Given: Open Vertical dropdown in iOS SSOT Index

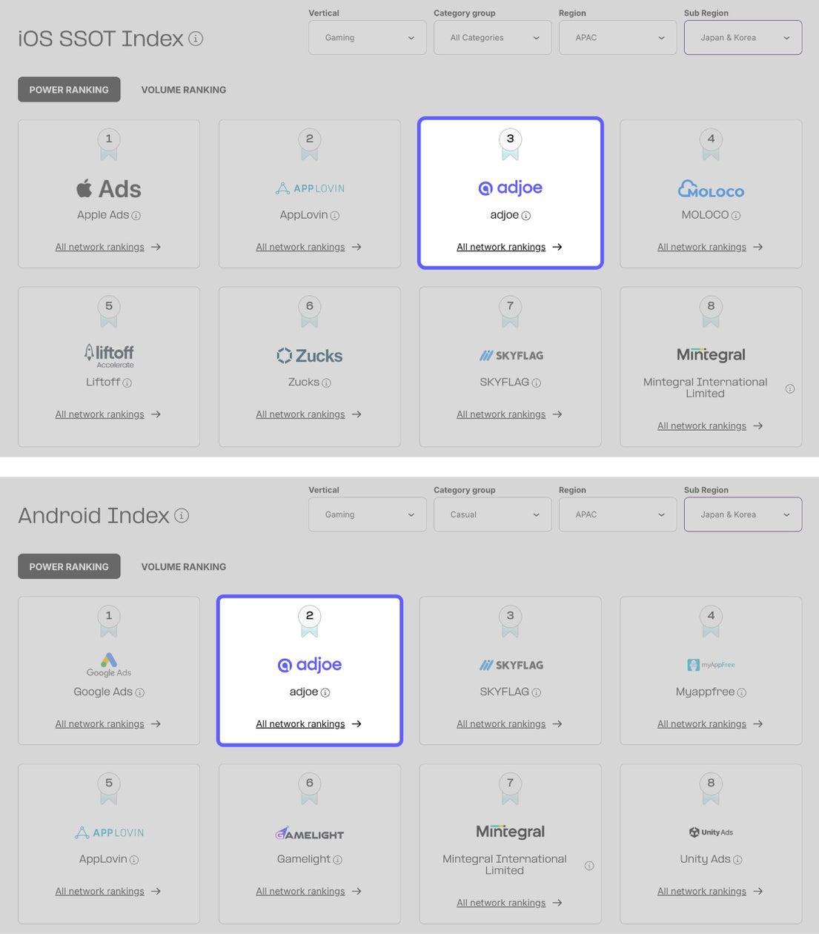Looking at the screenshot, I should click(x=368, y=38).
